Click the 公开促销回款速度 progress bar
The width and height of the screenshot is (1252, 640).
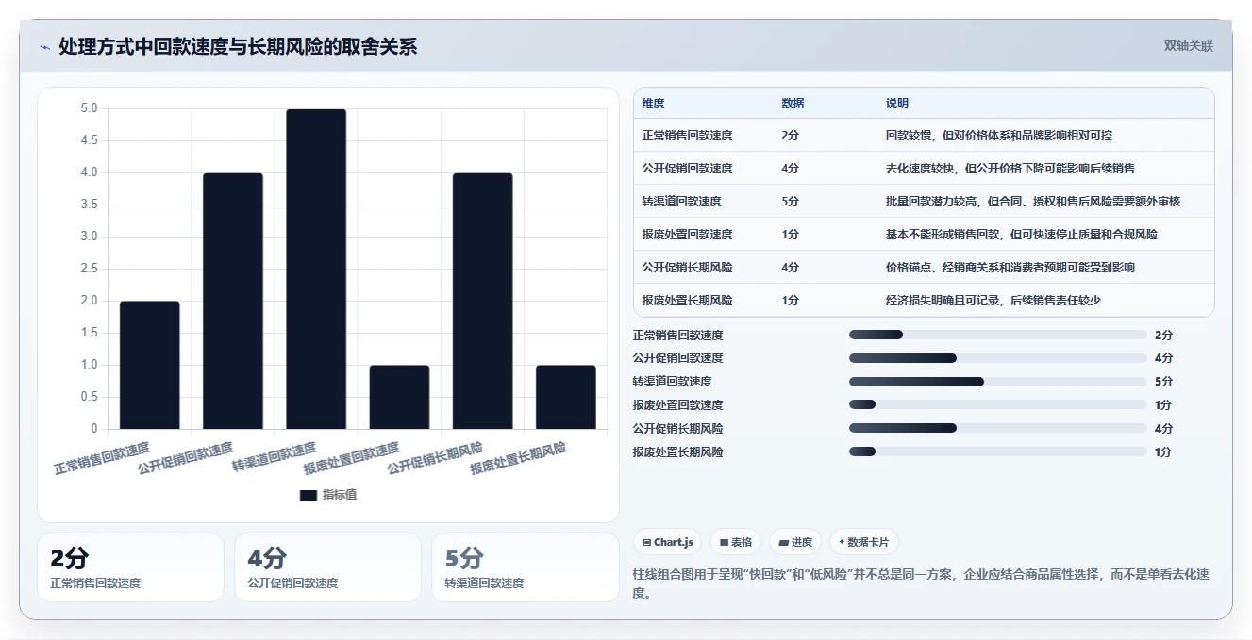pos(998,358)
